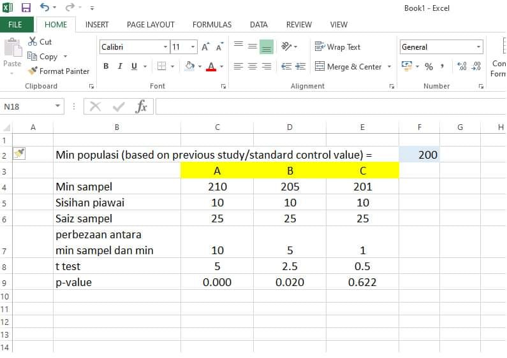This screenshot has width=507, height=358.
Task: Open the Calibri font name dropdown
Action: (x=165, y=47)
